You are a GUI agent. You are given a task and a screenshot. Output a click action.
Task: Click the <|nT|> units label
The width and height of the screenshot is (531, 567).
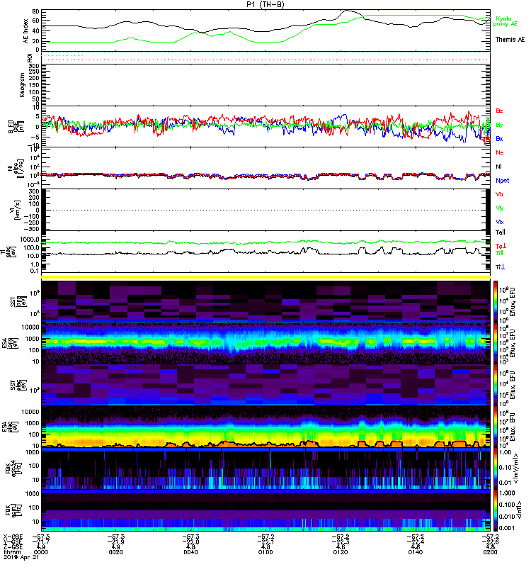click(x=519, y=510)
